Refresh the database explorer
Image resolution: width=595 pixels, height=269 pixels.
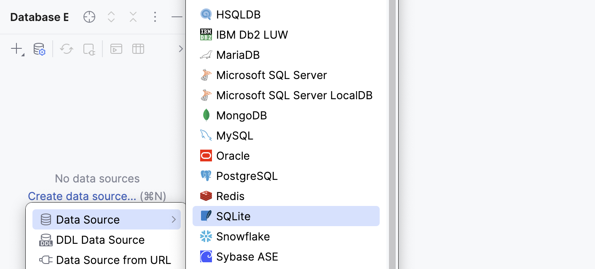click(66, 49)
